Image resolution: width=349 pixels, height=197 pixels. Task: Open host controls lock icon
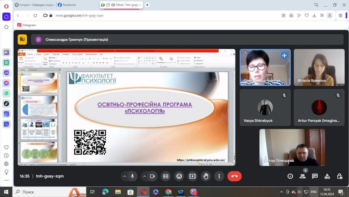pos(339,176)
